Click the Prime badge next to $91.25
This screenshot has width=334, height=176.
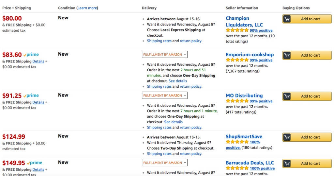tap(31, 96)
